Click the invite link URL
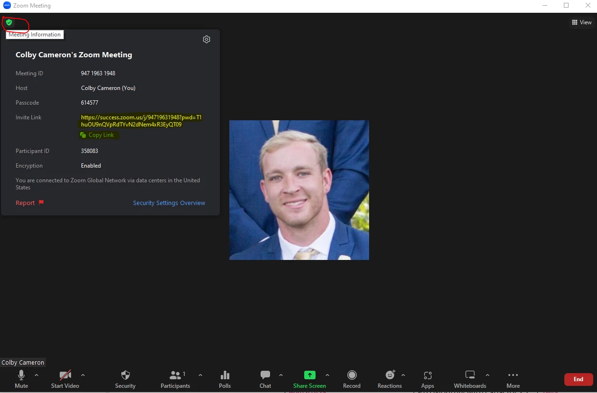597x393 pixels. point(141,121)
